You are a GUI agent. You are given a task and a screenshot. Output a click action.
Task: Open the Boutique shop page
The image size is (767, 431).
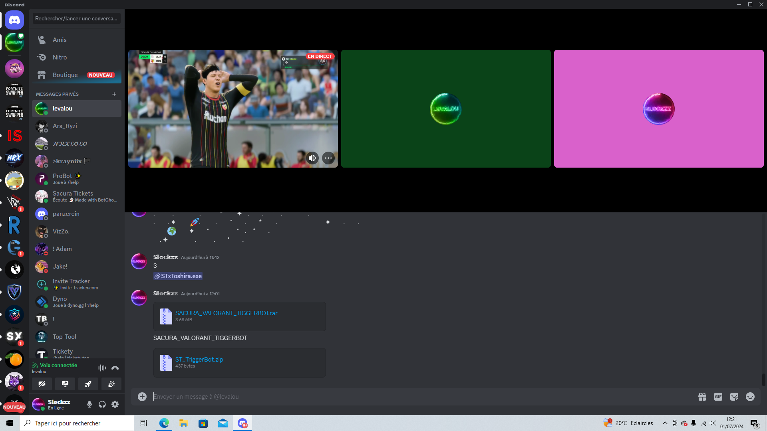coord(77,75)
